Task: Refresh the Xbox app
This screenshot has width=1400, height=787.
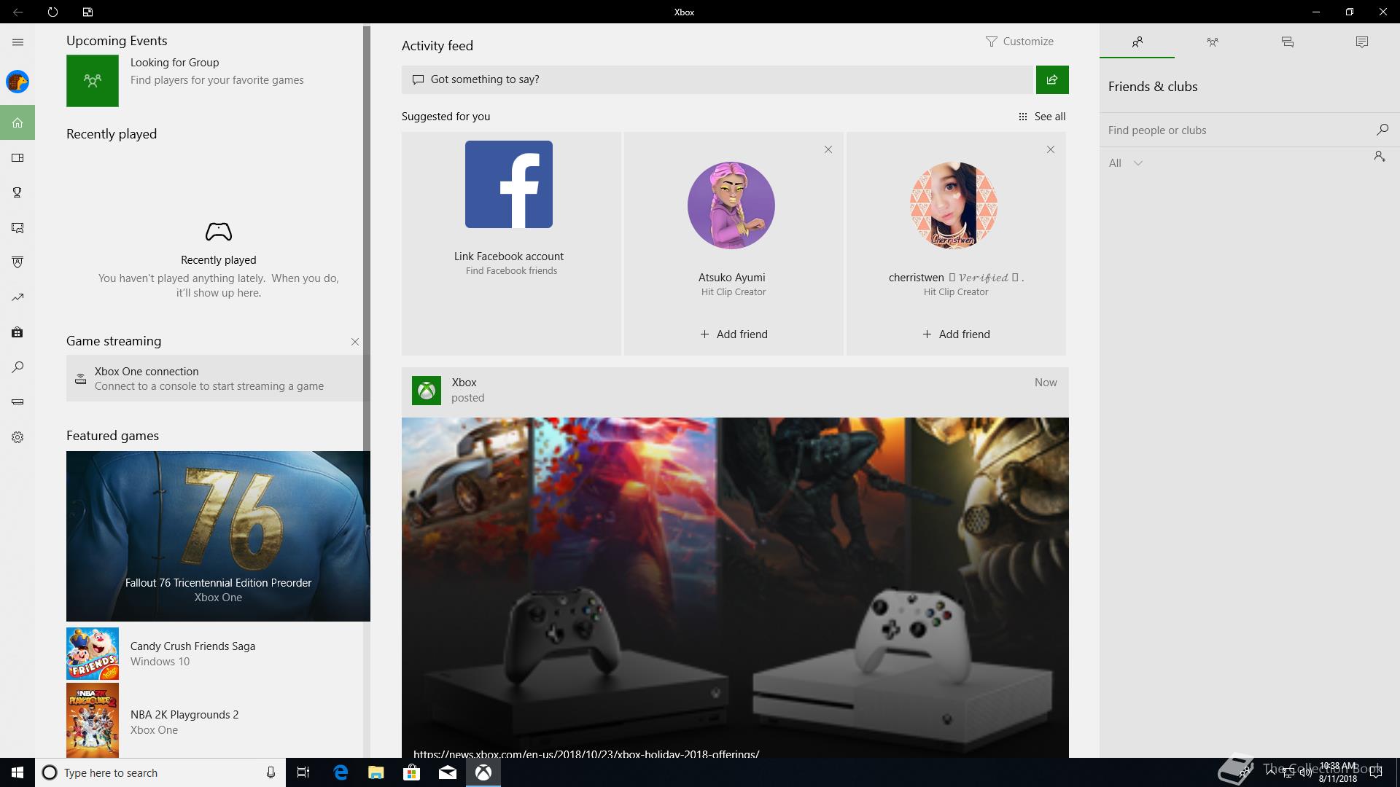Action: click(x=52, y=12)
